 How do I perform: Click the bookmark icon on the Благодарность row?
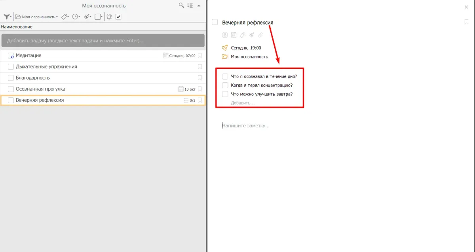click(200, 78)
